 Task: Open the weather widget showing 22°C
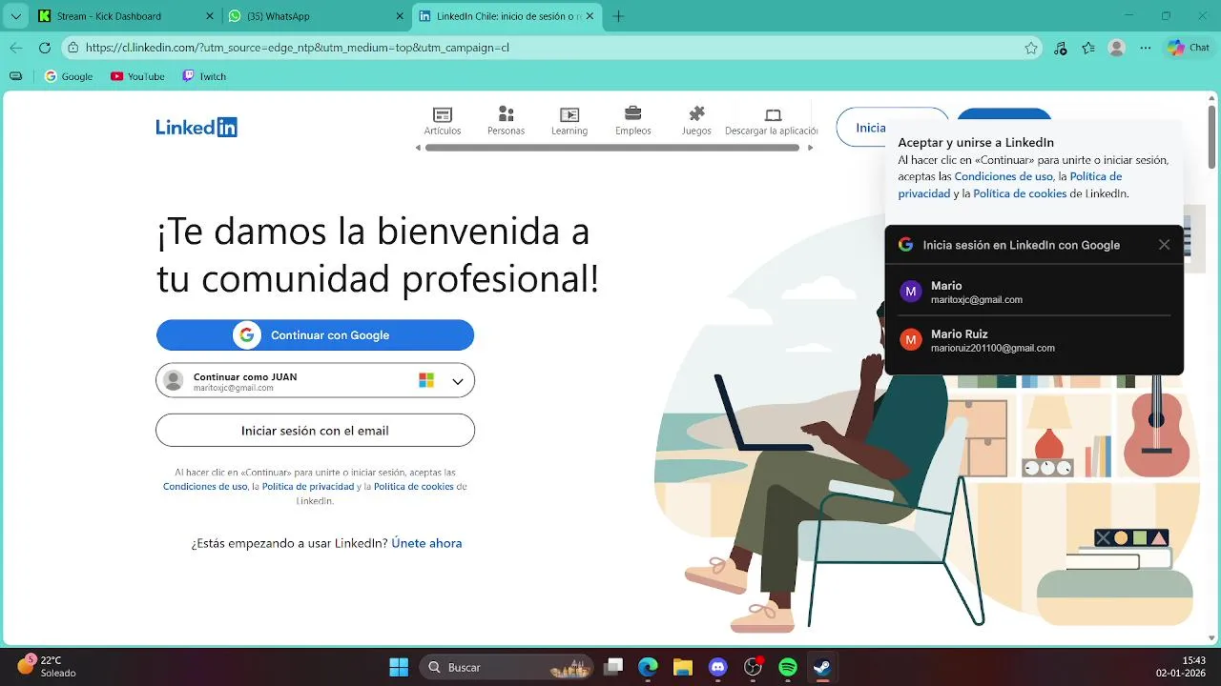pyautogui.click(x=48, y=666)
